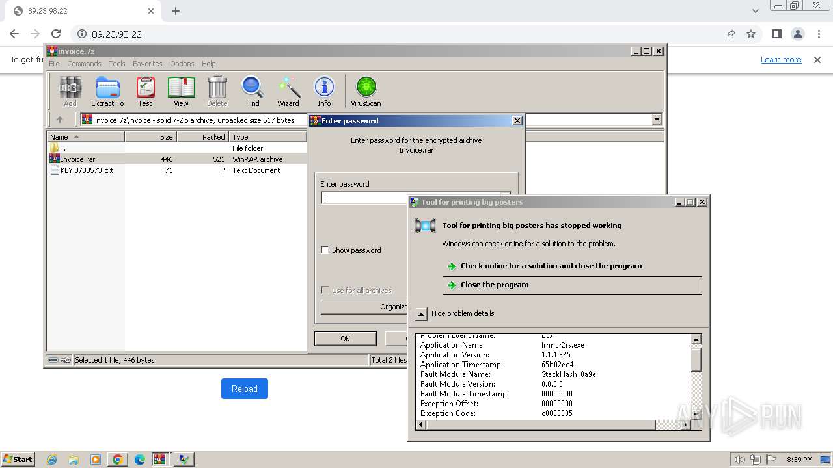Click the Find magnifier icon

coord(253,91)
